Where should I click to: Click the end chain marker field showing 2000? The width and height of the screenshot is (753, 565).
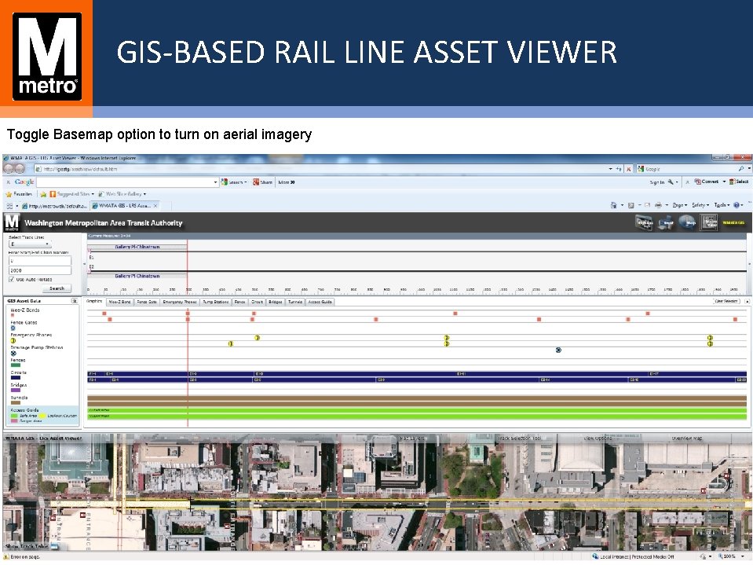pyautogui.click(x=40, y=270)
